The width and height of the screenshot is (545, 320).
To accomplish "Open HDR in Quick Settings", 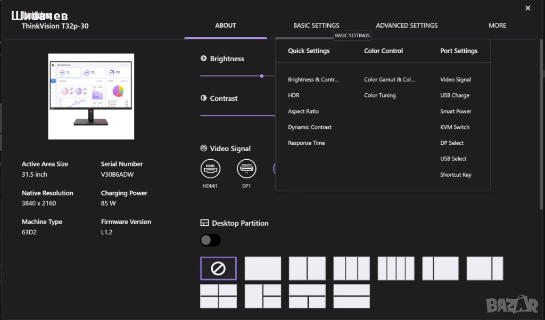I will click(294, 95).
